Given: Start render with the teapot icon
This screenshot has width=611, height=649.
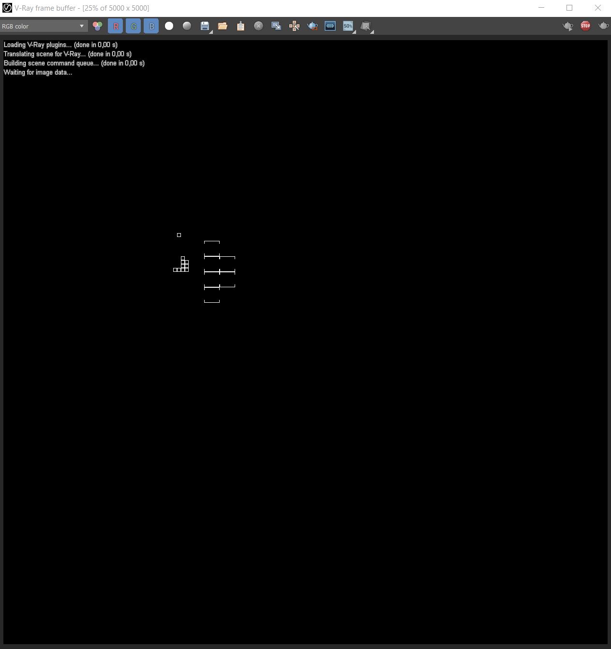Looking at the screenshot, I should click(603, 26).
